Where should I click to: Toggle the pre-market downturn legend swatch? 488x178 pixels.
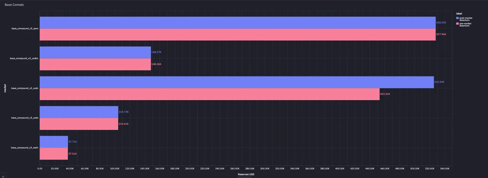tap(457, 24)
